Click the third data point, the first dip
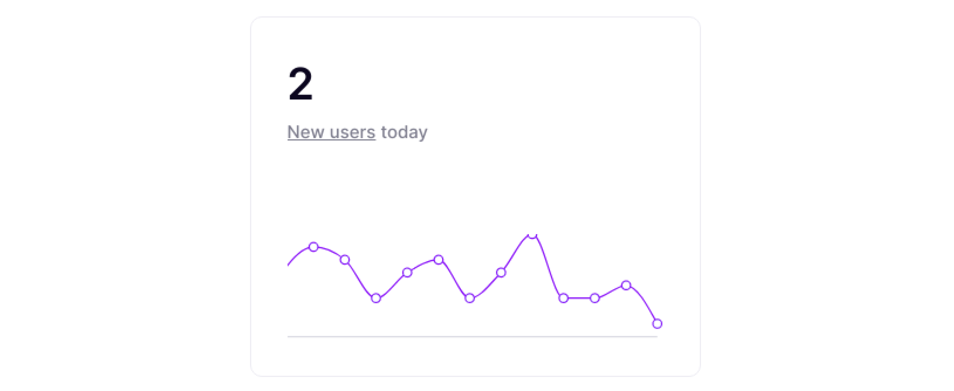 pyautogui.click(x=376, y=298)
